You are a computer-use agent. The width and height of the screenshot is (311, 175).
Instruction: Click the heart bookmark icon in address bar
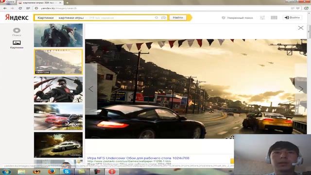[298, 8]
